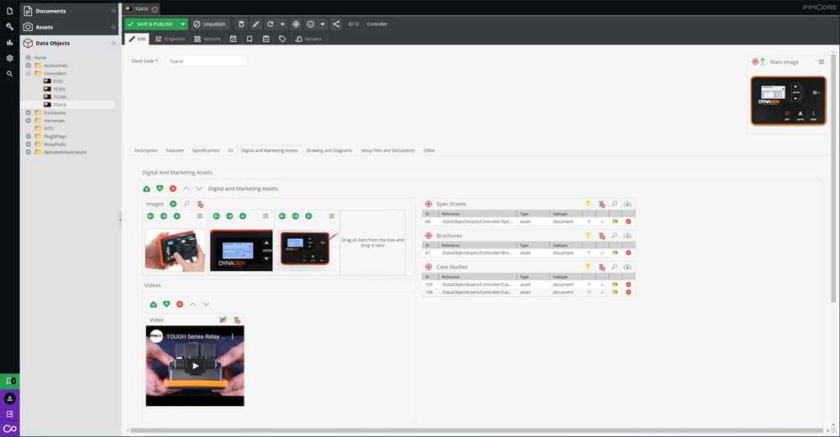Image resolution: width=840 pixels, height=437 pixels.
Task: Click the reload icon in object toolbar
Action: click(x=270, y=24)
